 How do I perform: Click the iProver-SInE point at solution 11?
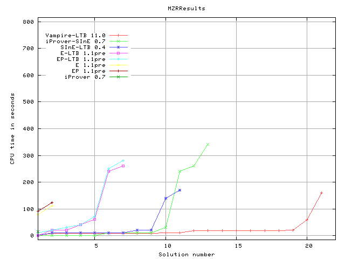[x=180, y=171]
